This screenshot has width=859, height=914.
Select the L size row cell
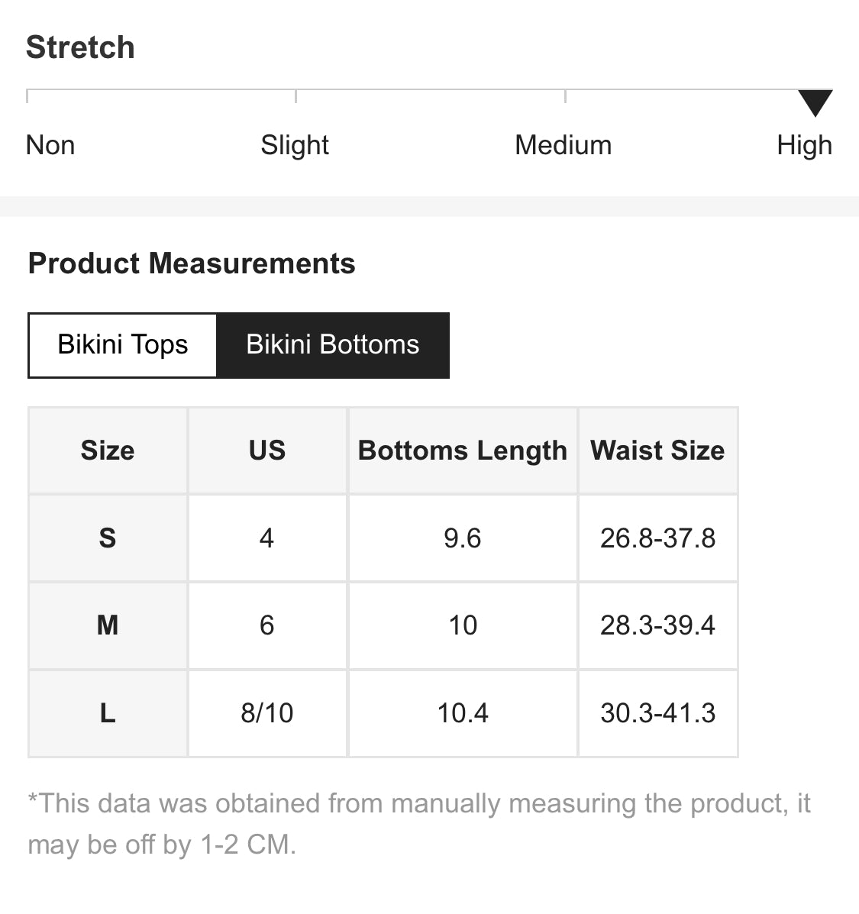pyautogui.click(x=108, y=713)
